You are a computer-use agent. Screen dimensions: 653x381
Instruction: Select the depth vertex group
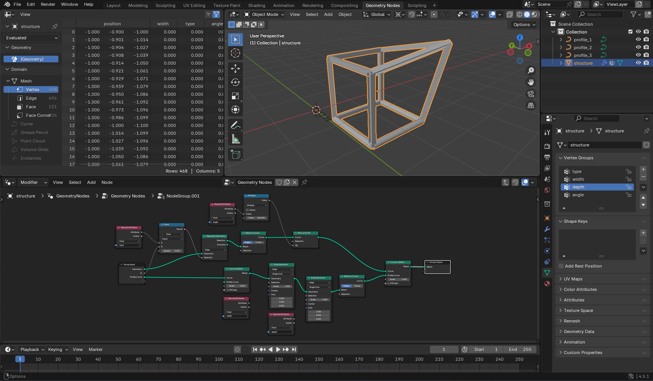point(597,187)
